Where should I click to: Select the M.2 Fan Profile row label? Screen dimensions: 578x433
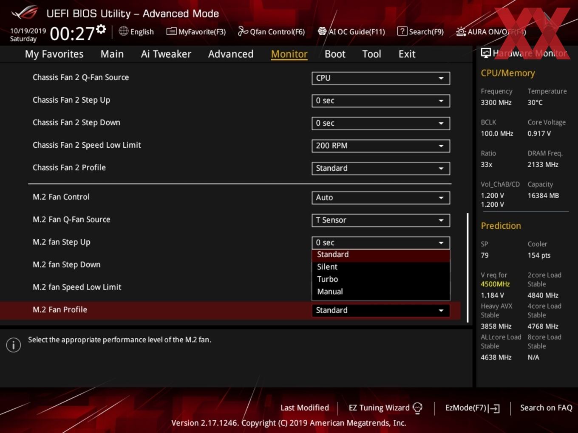60,310
